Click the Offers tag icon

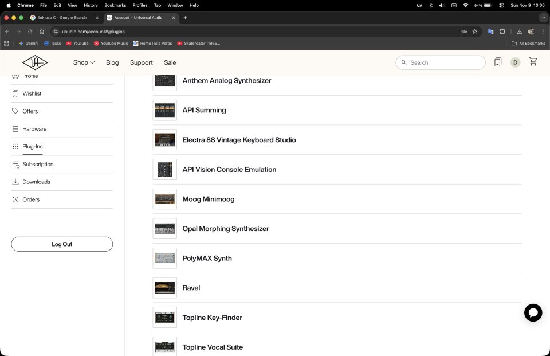coord(15,111)
